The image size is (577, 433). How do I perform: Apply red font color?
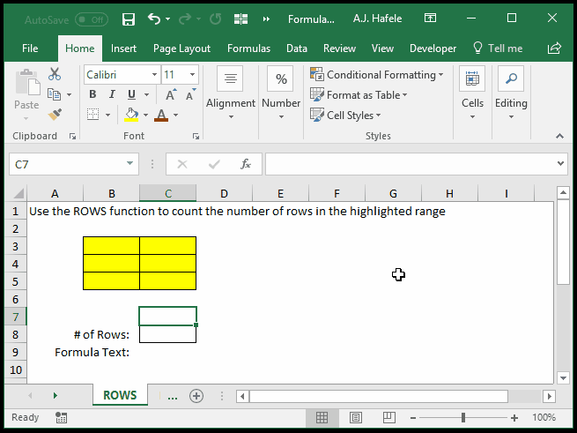pyautogui.click(x=161, y=115)
